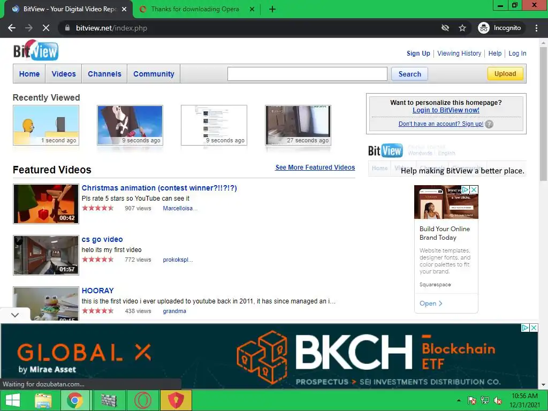Click the Action Center flag tray icon
548x411 pixels.
pyautogui.click(x=472, y=400)
